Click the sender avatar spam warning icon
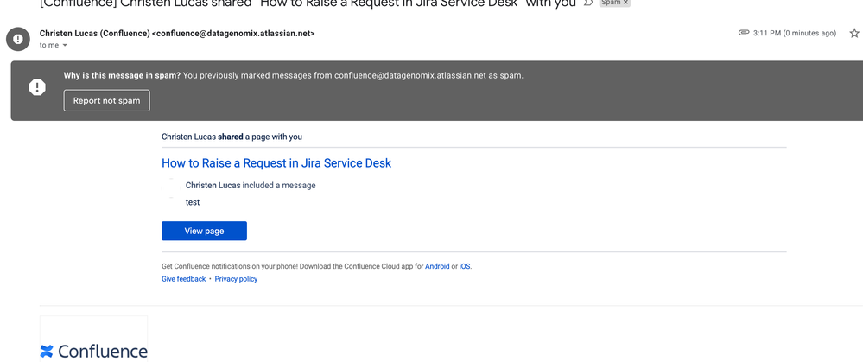 click(x=18, y=39)
